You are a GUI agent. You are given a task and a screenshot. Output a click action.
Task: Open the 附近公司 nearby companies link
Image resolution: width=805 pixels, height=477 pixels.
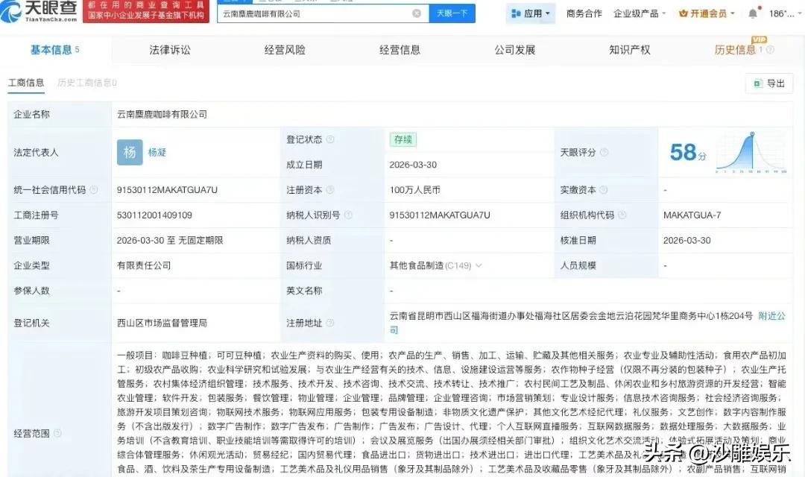pyautogui.click(x=772, y=316)
